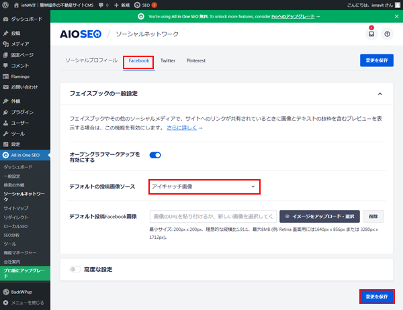Open リダイレクト submenu item

pyautogui.click(x=16, y=217)
